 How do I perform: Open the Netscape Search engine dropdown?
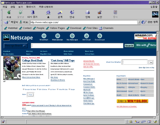coord(15,46)
